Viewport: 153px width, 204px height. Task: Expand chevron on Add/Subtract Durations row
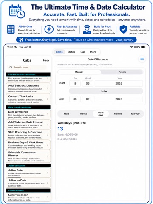click(x=48, y=88)
